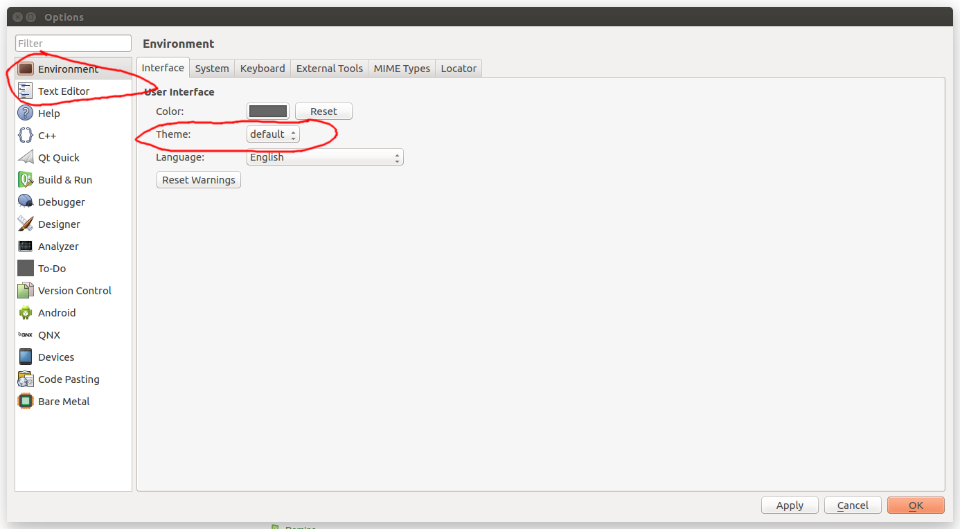Click into the Filter search field
This screenshot has height=529, width=960.
[x=73, y=43]
